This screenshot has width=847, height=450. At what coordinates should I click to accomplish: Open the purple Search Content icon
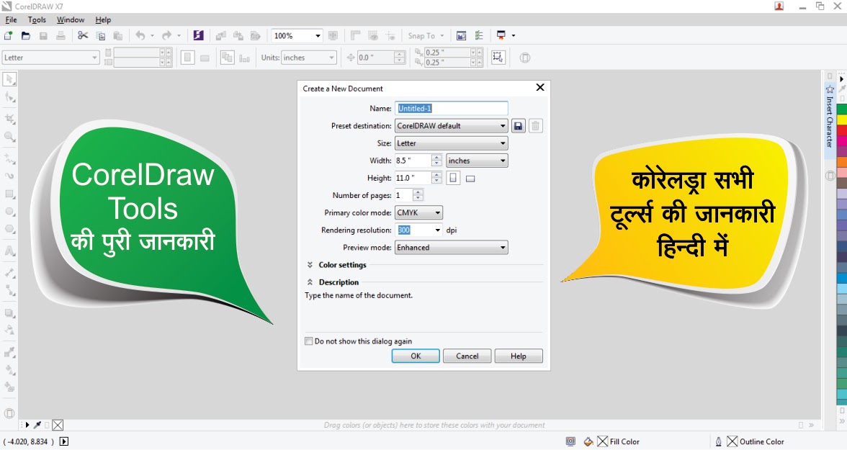[198, 36]
